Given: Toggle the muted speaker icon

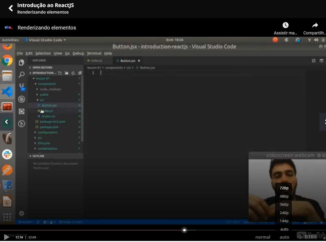Looking at the screenshot, I should click(x=300, y=237).
